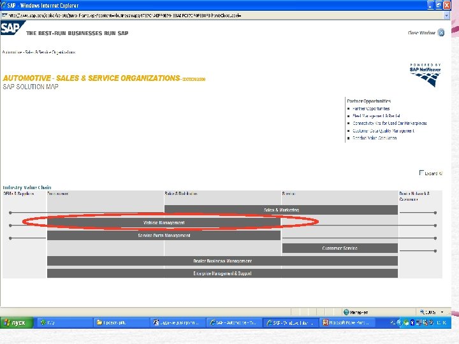The image size is (459, 344).
Task: Select the active SAP - Windows Internet Explorer taskbar button
Action: (x=291, y=322)
